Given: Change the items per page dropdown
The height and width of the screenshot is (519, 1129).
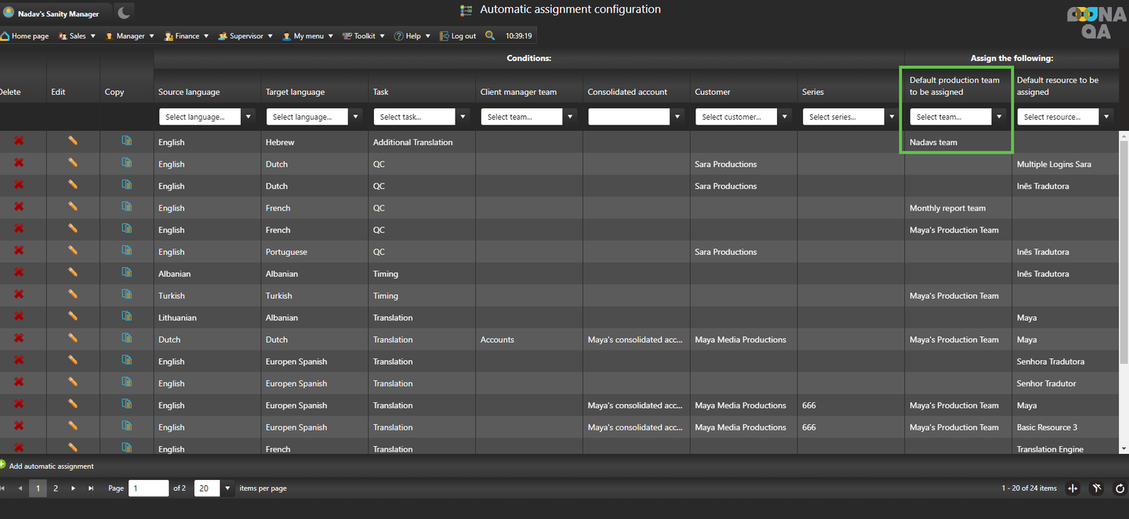Looking at the screenshot, I should (227, 488).
